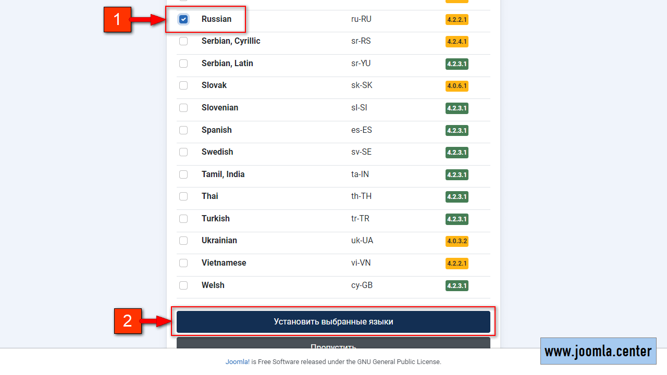Check the Serbian, Cyrillic checkbox

pos(183,41)
